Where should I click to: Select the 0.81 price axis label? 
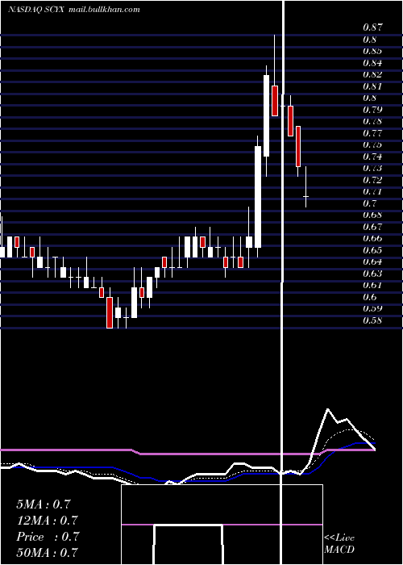pyautogui.click(x=372, y=86)
